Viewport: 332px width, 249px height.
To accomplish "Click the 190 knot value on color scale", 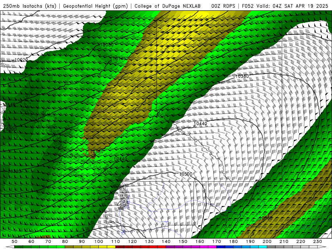I will click(250, 242).
